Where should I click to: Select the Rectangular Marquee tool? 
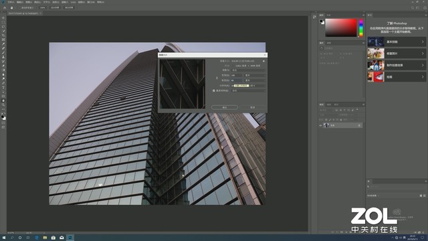click(x=3, y=22)
